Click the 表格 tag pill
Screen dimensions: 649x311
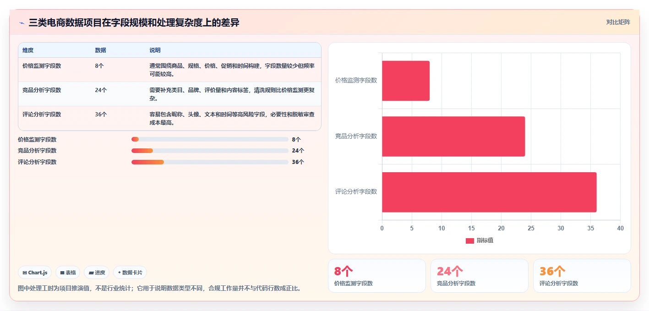68,273
